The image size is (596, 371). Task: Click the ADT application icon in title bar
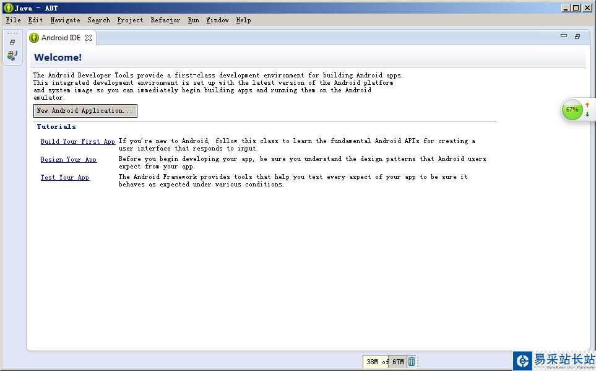tap(9, 7)
